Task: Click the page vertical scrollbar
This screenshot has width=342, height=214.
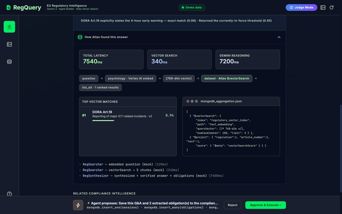Action: (341, 149)
